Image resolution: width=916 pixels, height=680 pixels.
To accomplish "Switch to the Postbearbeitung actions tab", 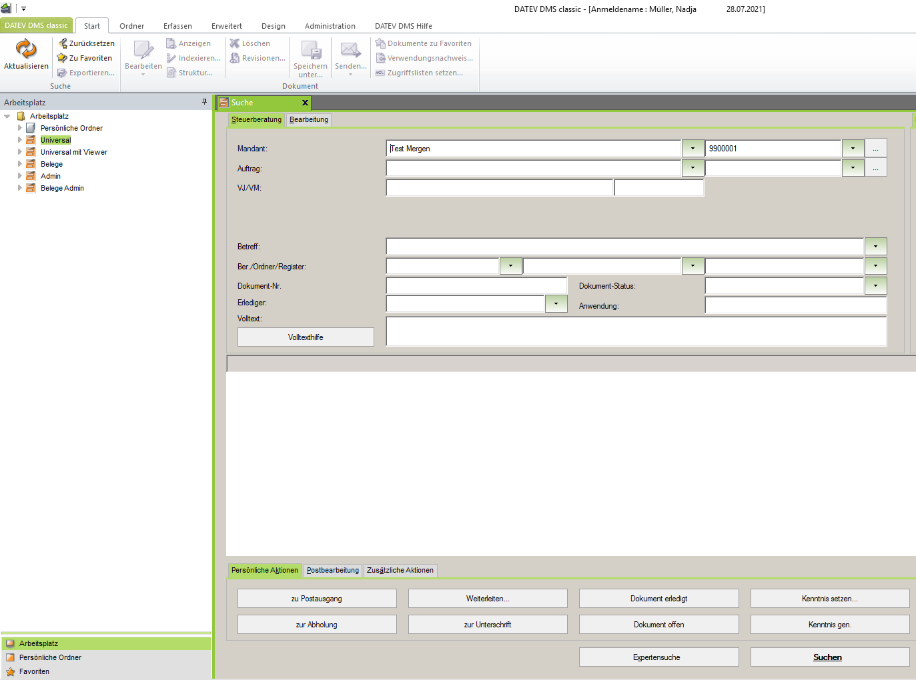I will pyautogui.click(x=333, y=571).
